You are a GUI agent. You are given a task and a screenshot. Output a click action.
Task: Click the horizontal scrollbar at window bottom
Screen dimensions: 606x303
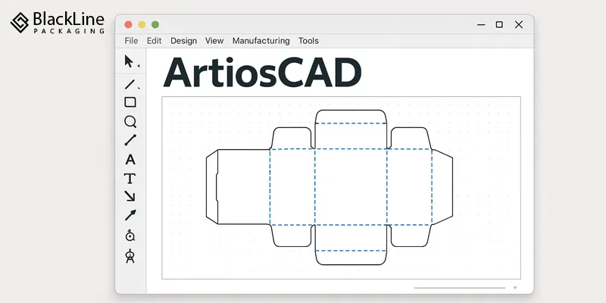click(460, 288)
